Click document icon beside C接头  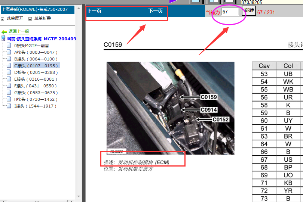9,65
